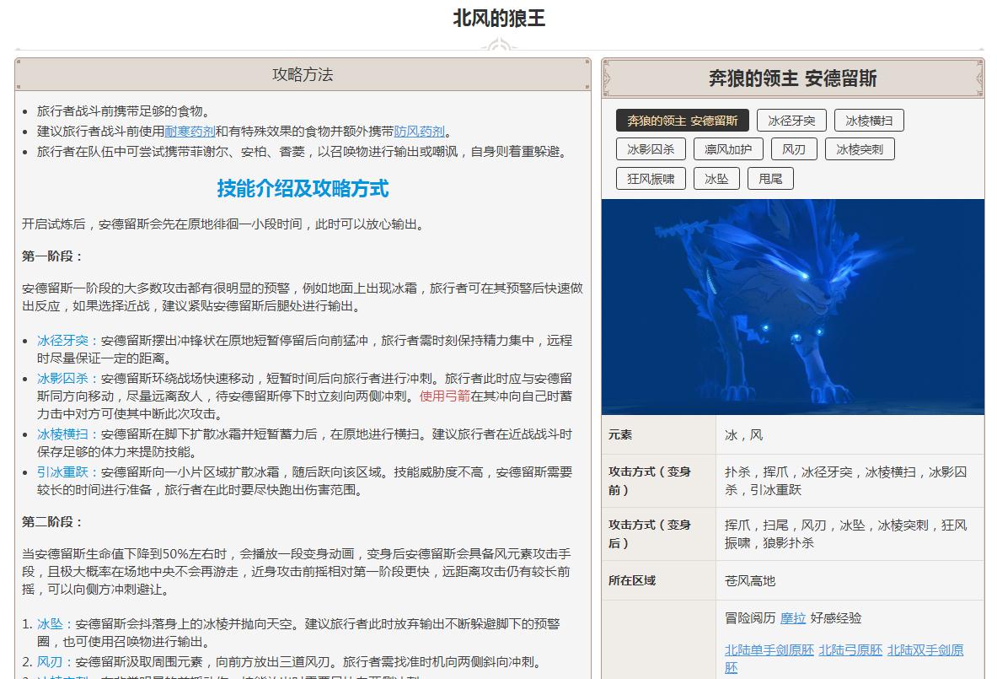Show the 狂风振啸 tab
Viewport: 997px width, 679px height.
pyautogui.click(x=651, y=178)
